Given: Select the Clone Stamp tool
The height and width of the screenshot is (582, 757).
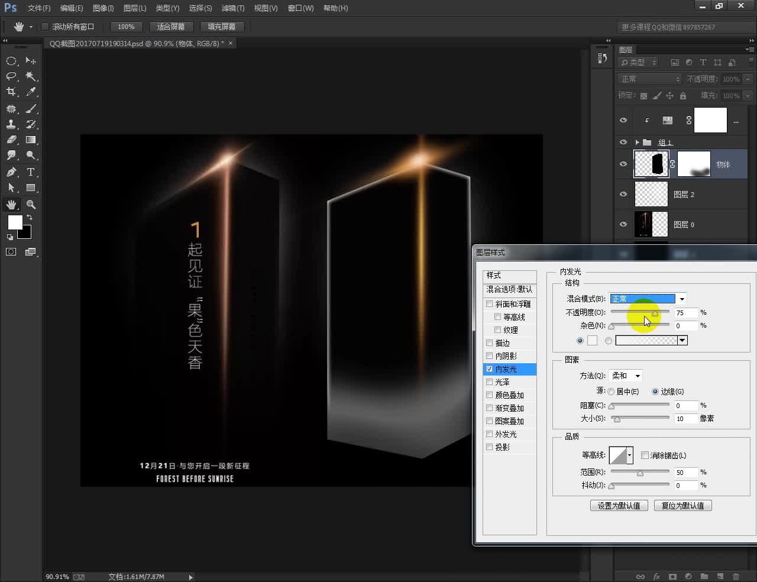Looking at the screenshot, I should (x=12, y=124).
